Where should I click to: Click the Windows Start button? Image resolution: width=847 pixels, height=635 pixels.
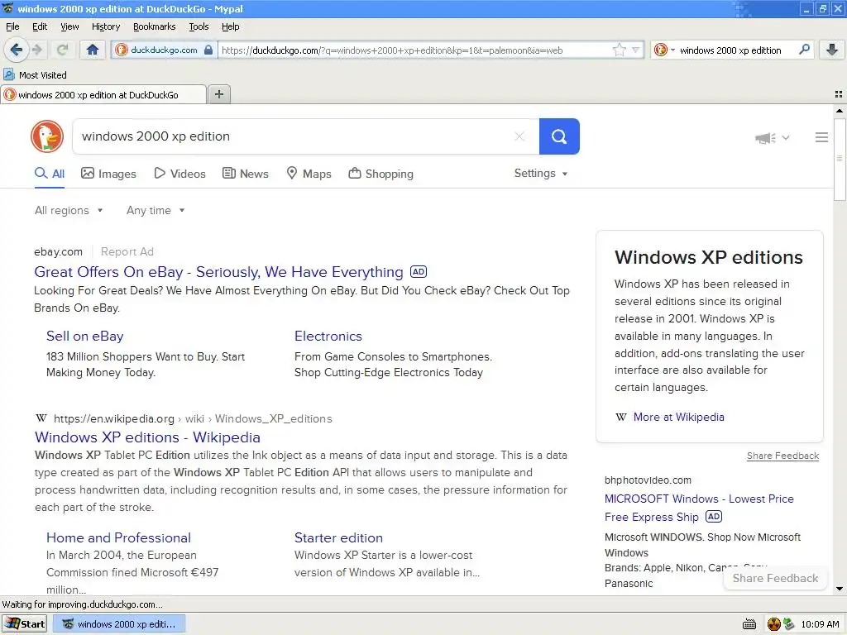(25, 624)
